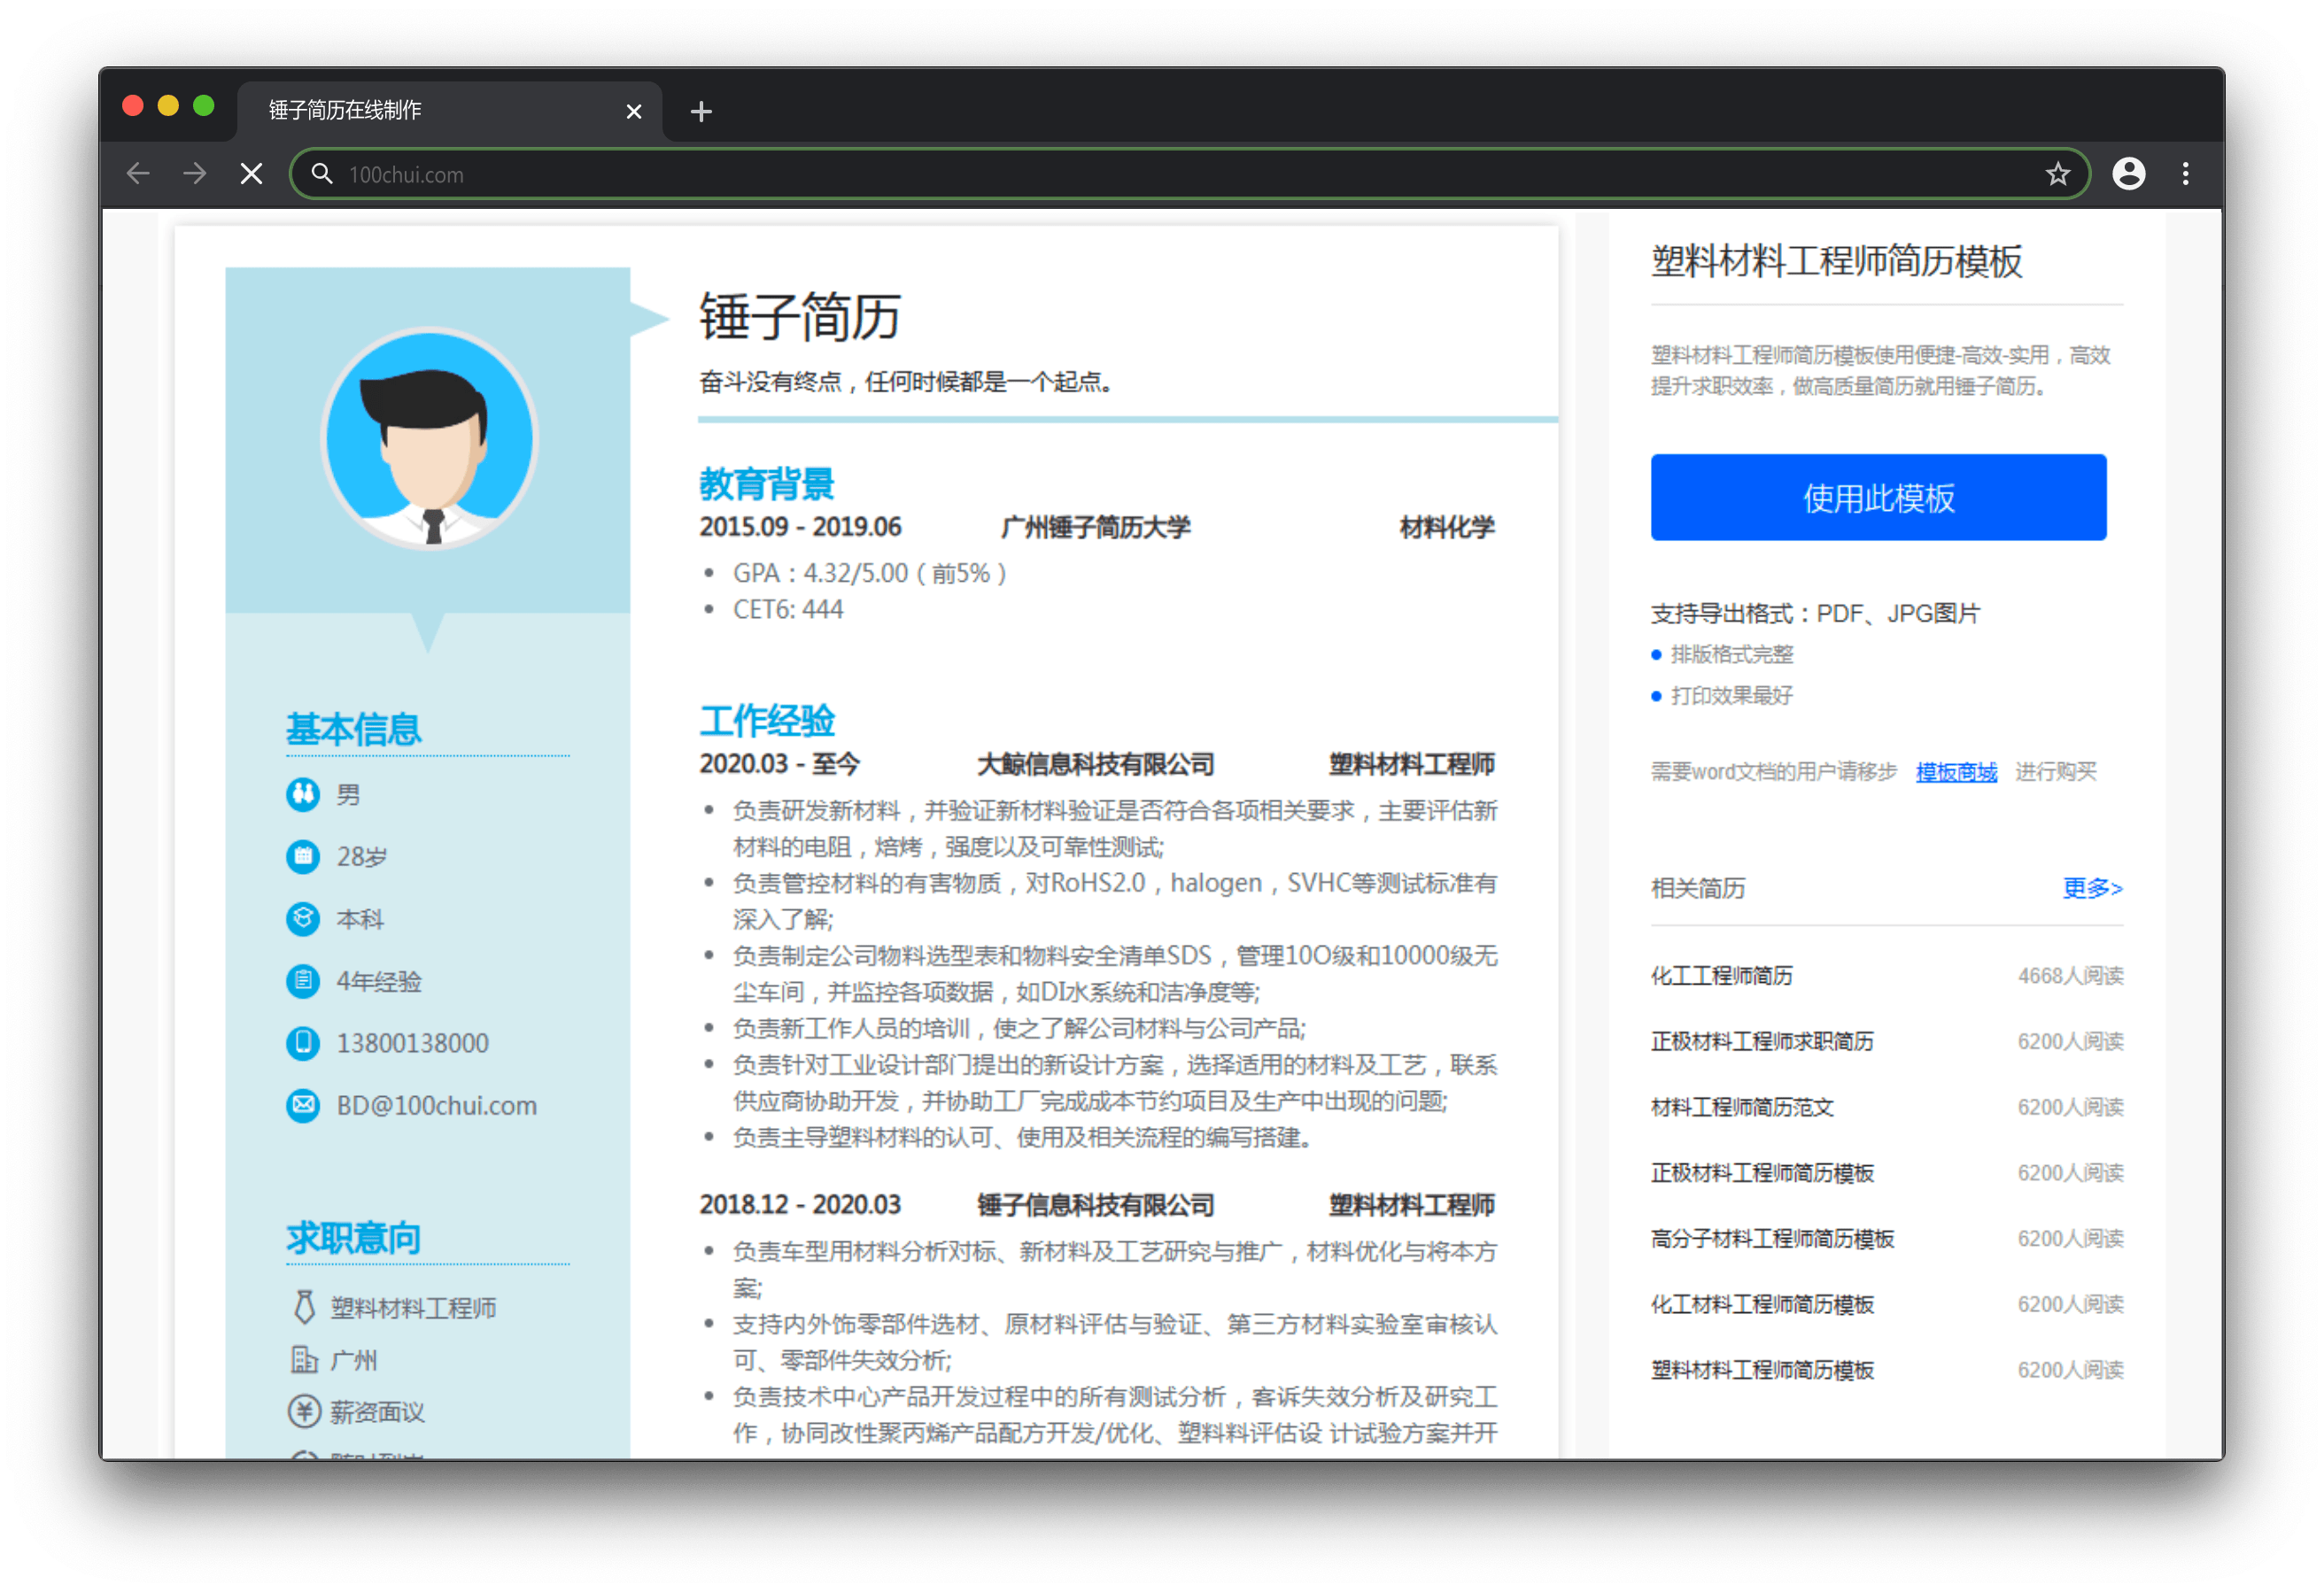
Task: Click the 使用此模板 button
Action: click(x=1878, y=497)
